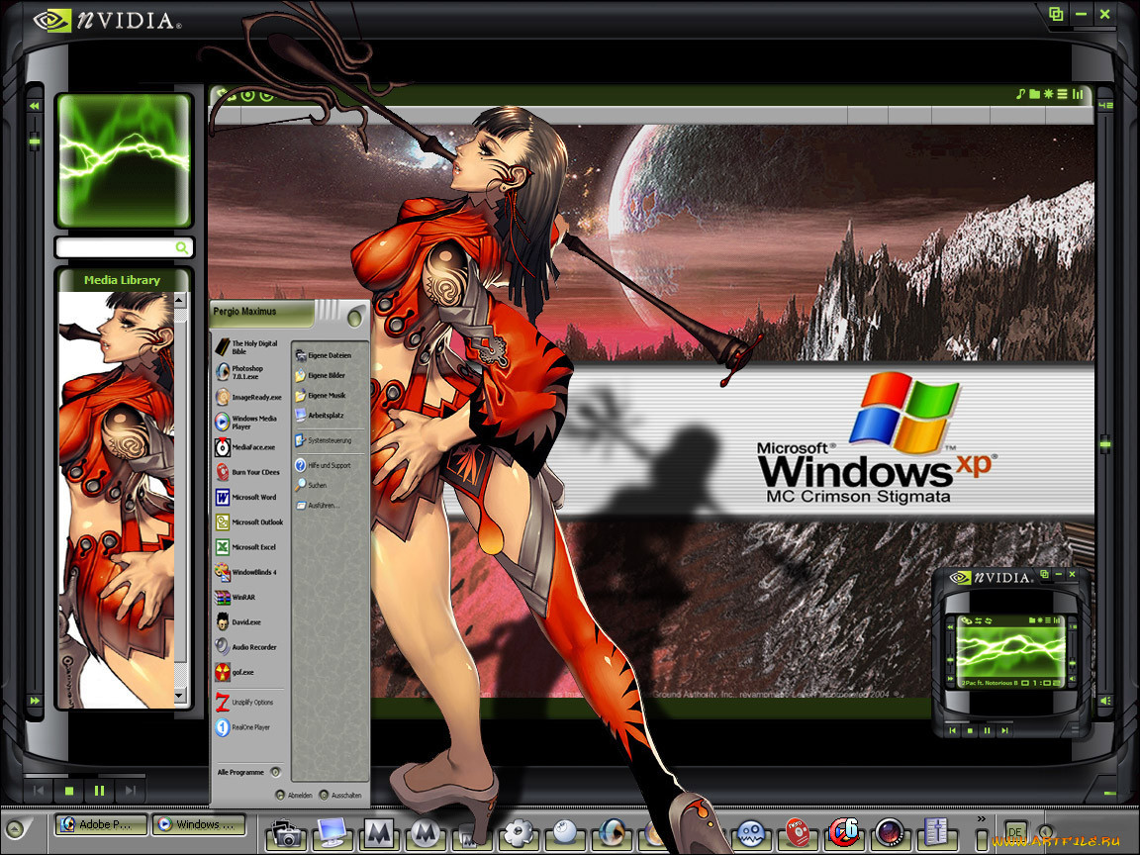The width and height of the screenshot is (1140, 855).
Task: Switch to Windows ... taskbar window
Action: coord(199,824)
